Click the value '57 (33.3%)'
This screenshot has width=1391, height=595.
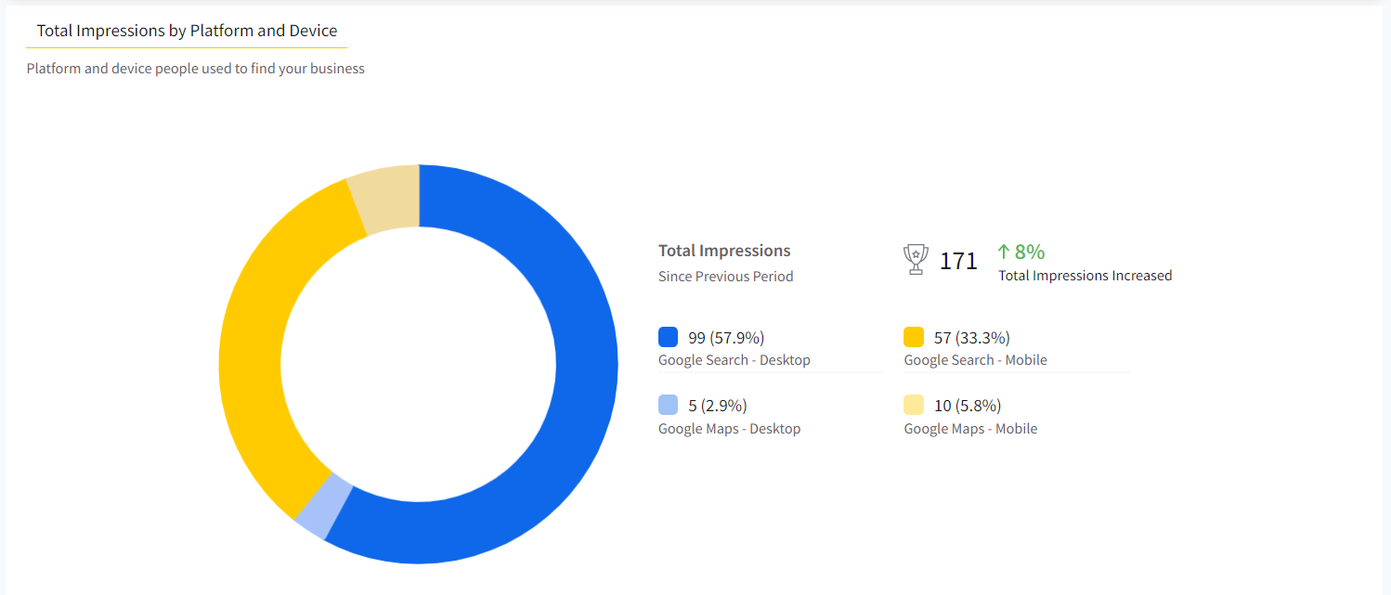click(x=972, y=338)
